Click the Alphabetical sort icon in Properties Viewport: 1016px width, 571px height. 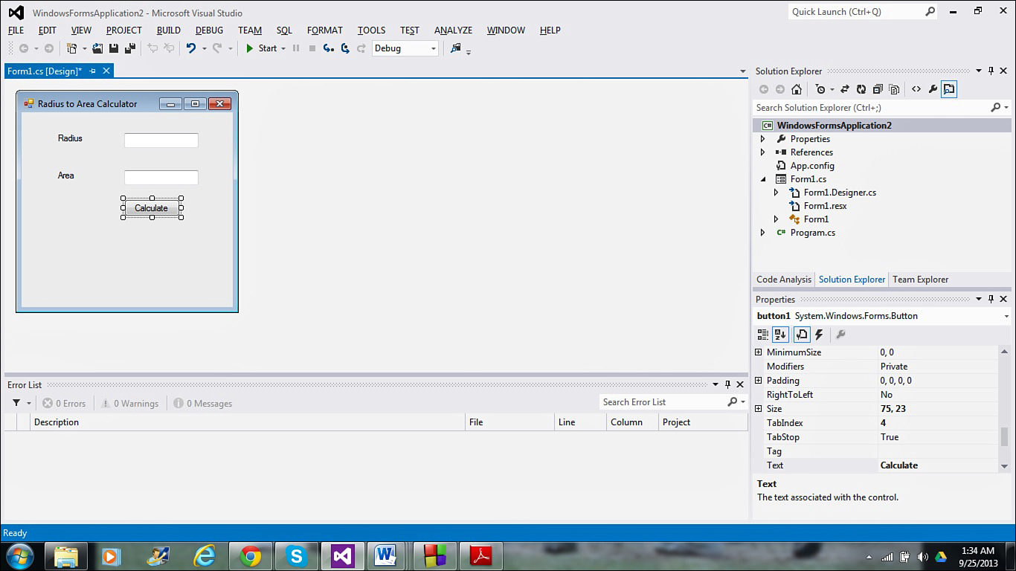[x=780, y=335]
